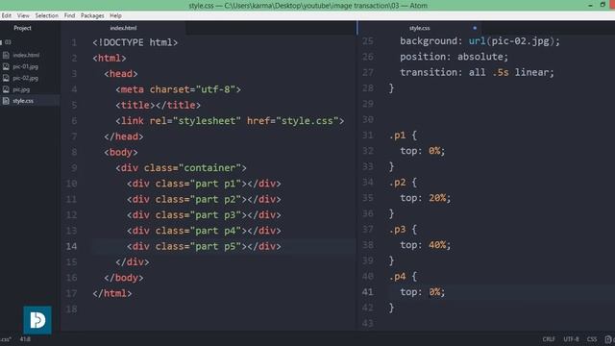Click line number 14 in index.html gutter
The image size is (615, 346).
point(71,246)
